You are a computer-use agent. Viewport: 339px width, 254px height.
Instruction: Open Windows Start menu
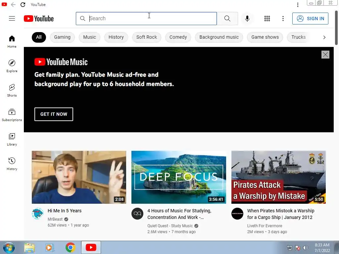coord(9,247)
